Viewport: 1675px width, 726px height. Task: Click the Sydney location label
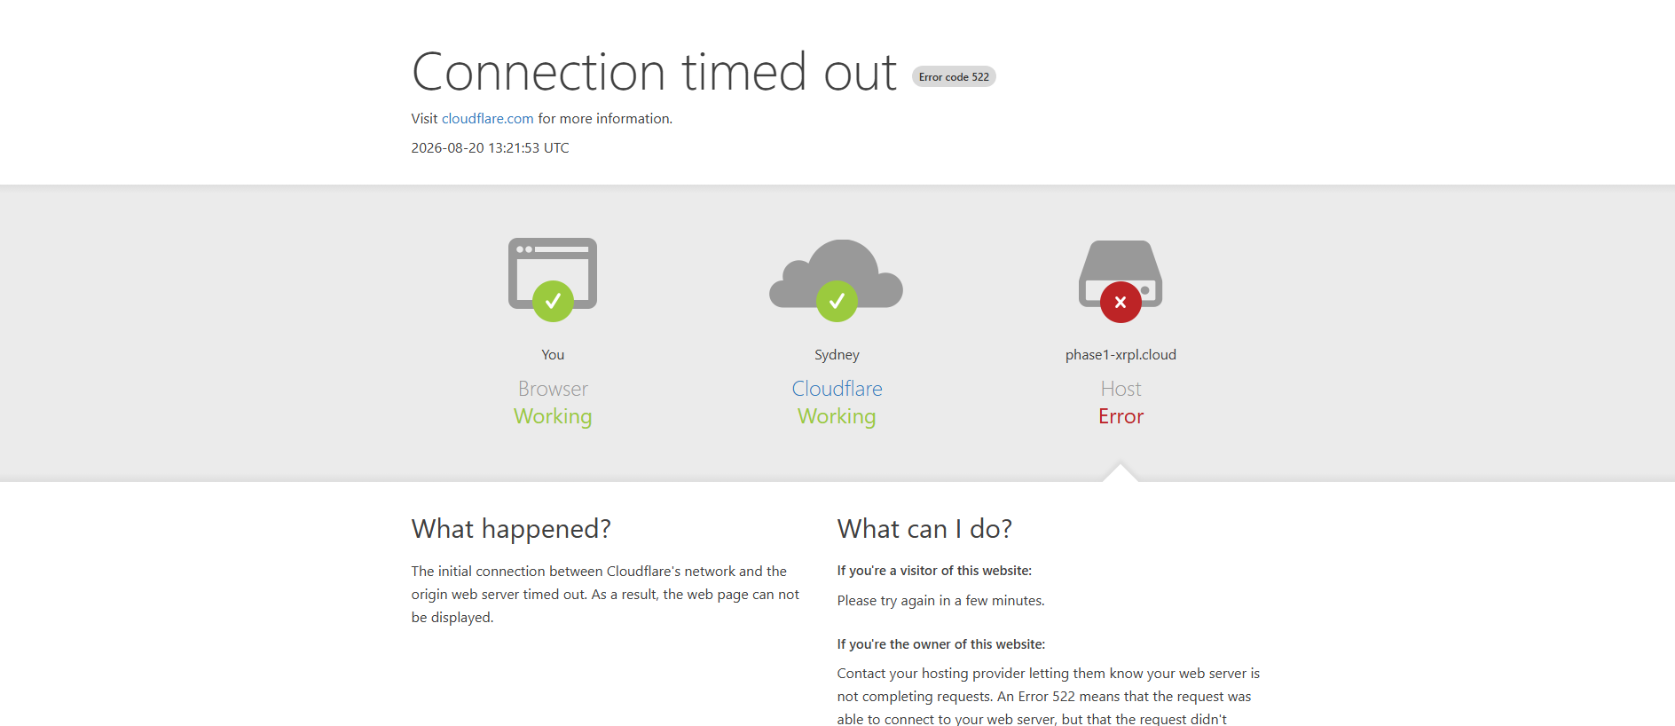(837, 355)
